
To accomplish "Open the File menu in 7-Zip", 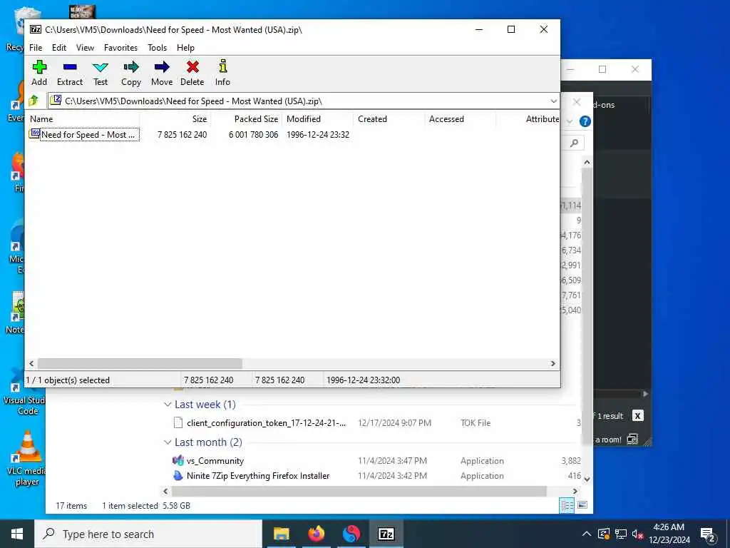I will point(36,48).
